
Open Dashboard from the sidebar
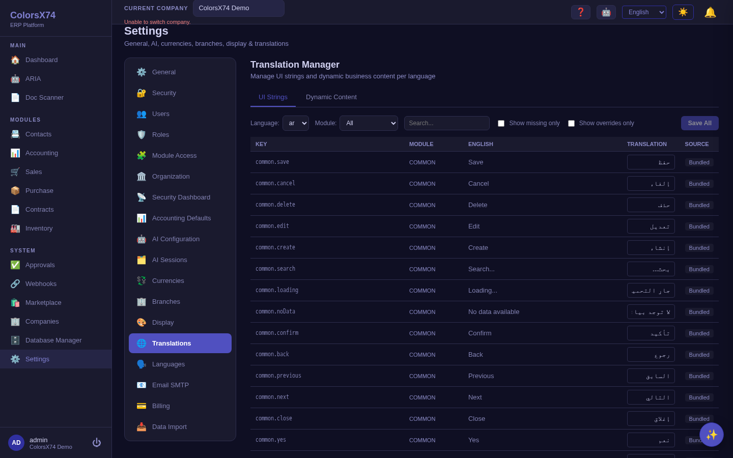pyautogui.click(x=56, y=60)
